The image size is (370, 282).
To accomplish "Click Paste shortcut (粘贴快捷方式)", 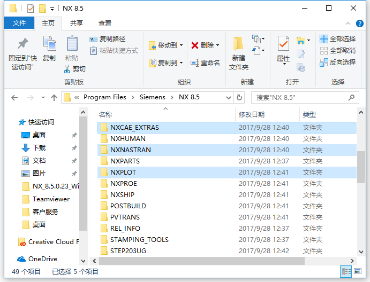I will [x=114, y=51].
